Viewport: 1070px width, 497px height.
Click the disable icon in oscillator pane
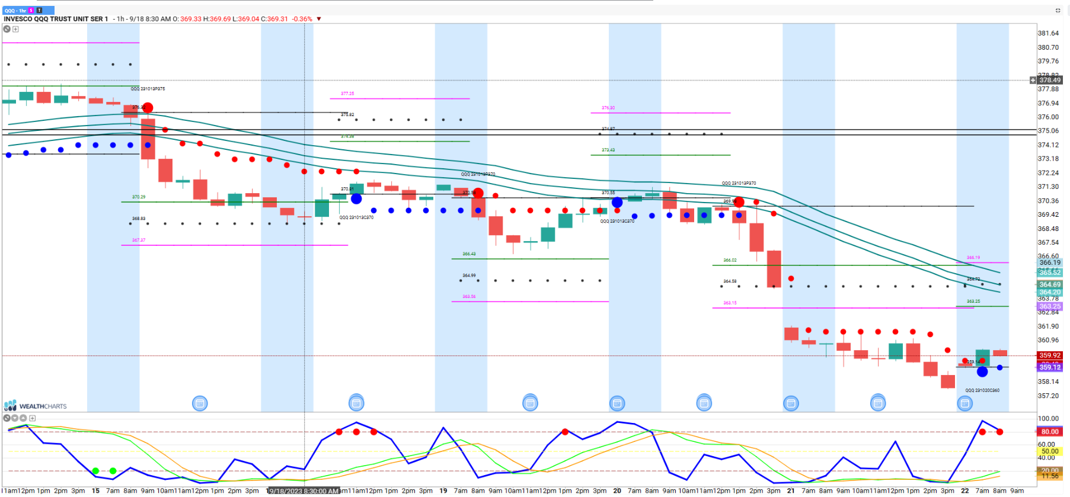point(7,418)
